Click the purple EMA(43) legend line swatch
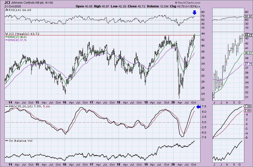 (7, 40)
